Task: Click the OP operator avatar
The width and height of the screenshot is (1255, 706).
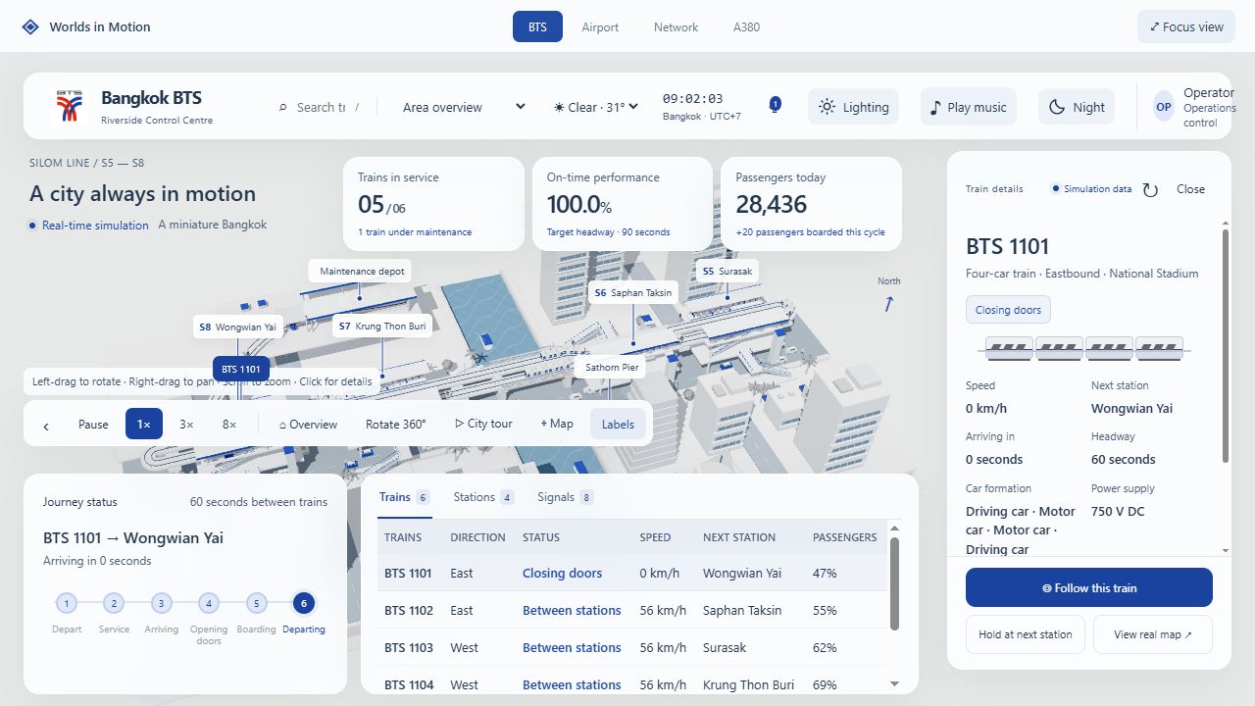Action: [x=1164, y=107]
